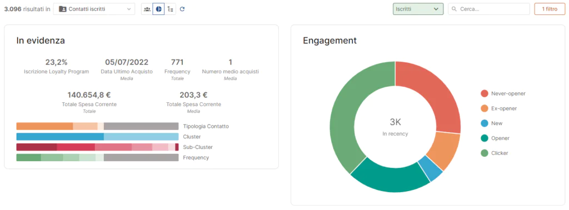Open the Contatti iscritti dropdown
Image resolution: width=569 pixels, height=210 pixels.
click(x=94, y=9)
